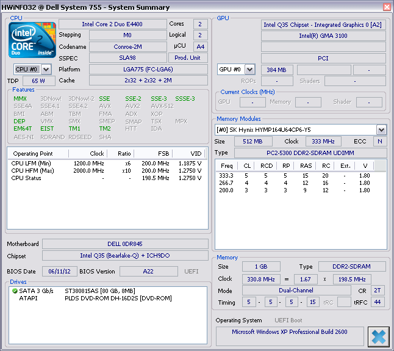Select the CPU HFM (Max) row
The height and width of the screenshot is (351, 394).
coord(107,171)
